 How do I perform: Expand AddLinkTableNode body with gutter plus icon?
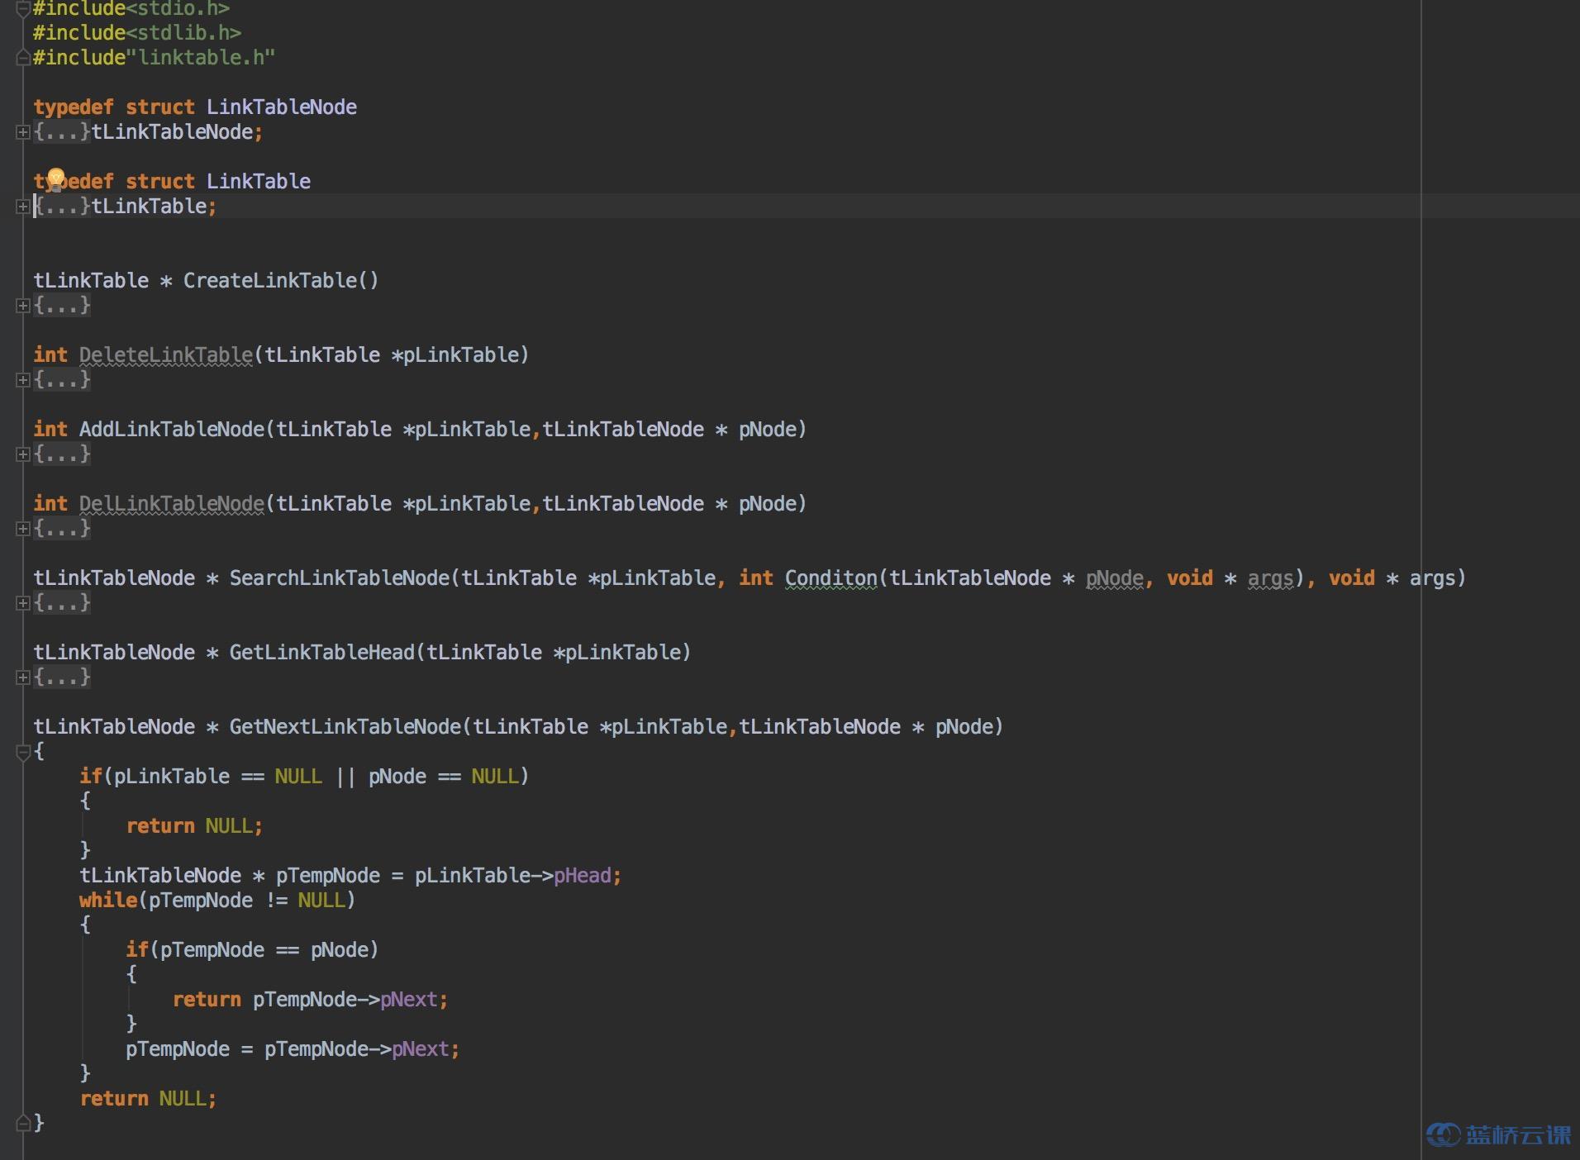[23, 454]
